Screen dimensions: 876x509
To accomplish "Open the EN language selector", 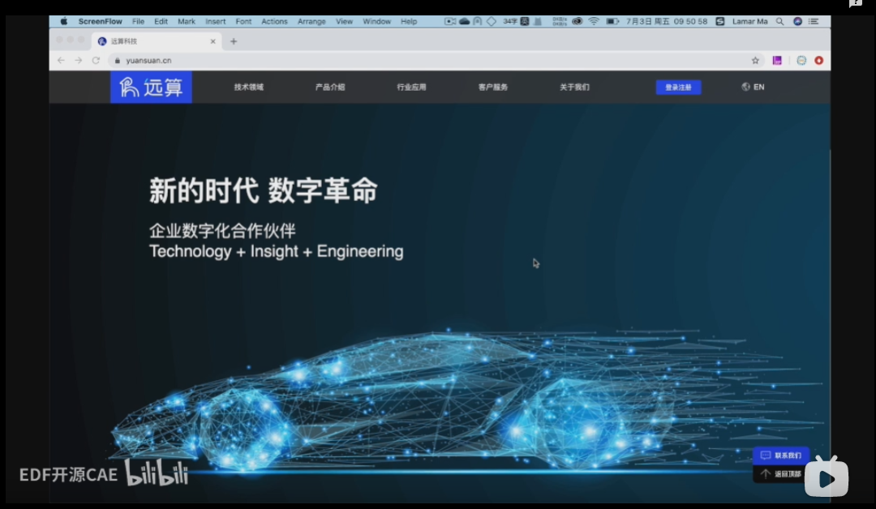I will 753,87.
